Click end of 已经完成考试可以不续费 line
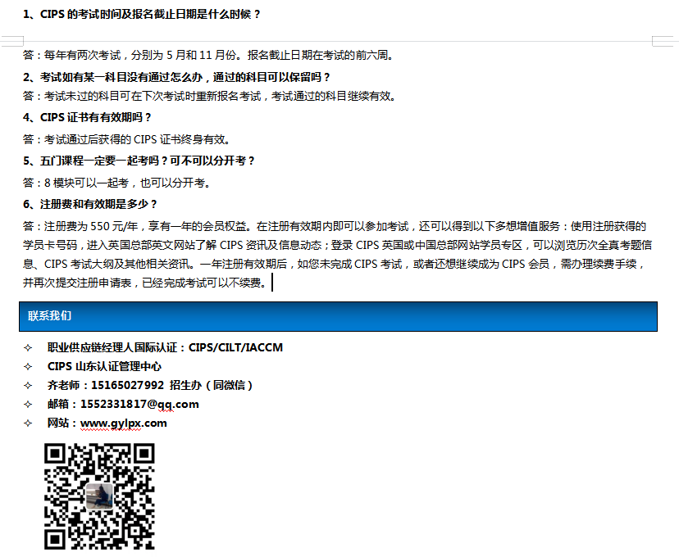 (269, 283)
